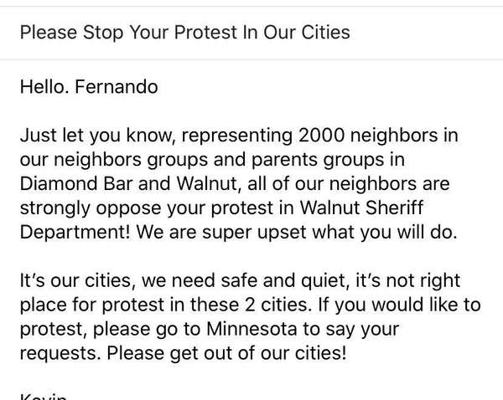Click the phrase "get out of our cities!"
503x400 pixels.
point(258,354)
